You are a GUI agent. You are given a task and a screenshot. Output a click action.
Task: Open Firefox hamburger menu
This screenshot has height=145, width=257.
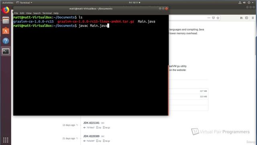pyautogui.click(x=253, y=18)
